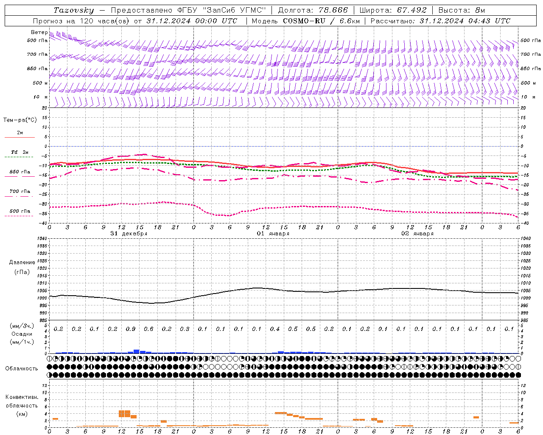543x435 pixels.
Task: Click the Тем-ра(°C) temperature axis title
Action: pos(20,120)
